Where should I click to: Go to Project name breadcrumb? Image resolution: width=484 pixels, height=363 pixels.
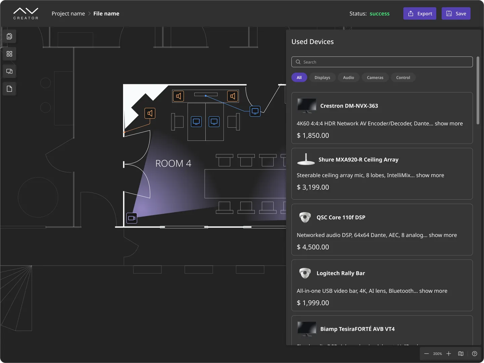click(x=68, y=13)
